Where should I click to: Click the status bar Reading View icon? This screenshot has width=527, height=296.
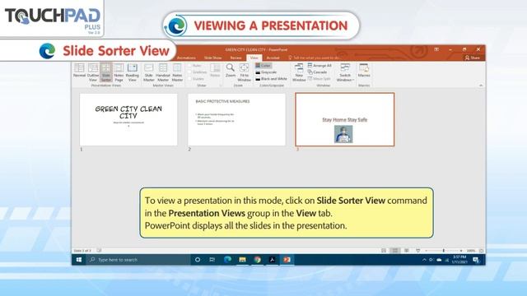[x=406, y=251]
